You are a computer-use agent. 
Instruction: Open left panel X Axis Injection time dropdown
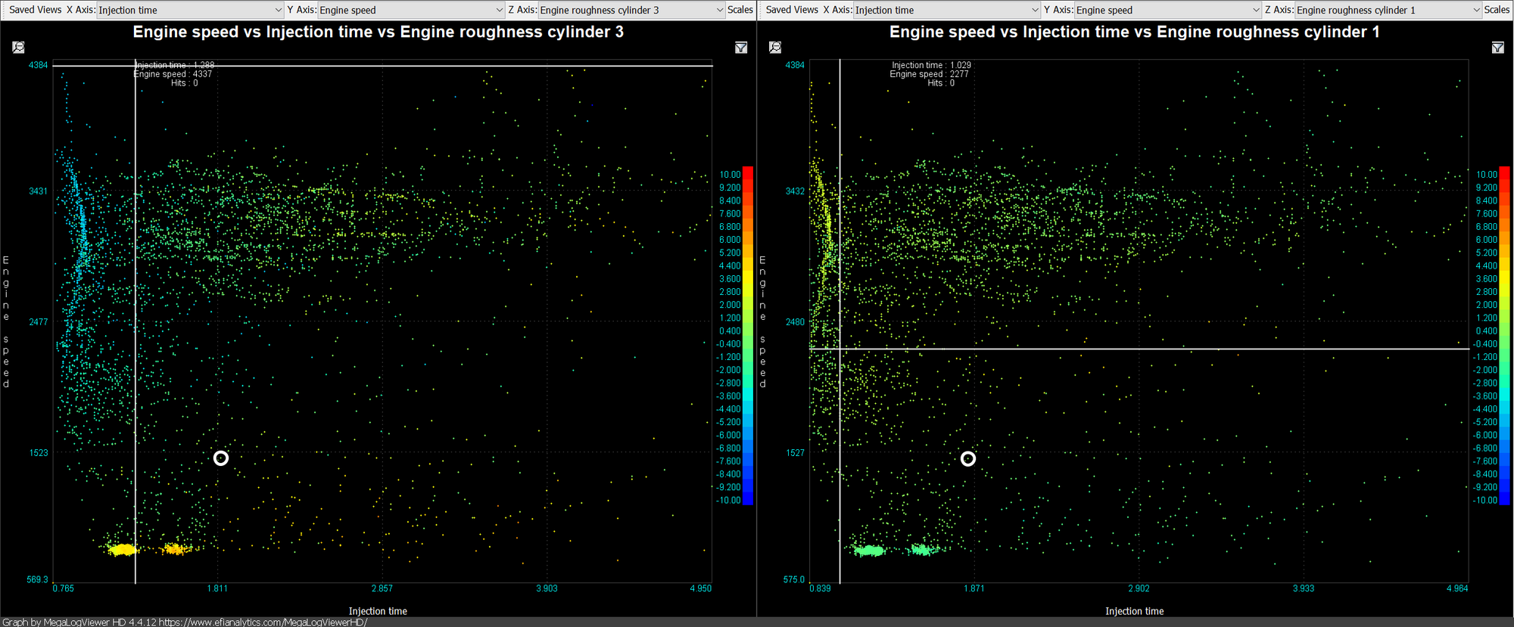point(189,10)
